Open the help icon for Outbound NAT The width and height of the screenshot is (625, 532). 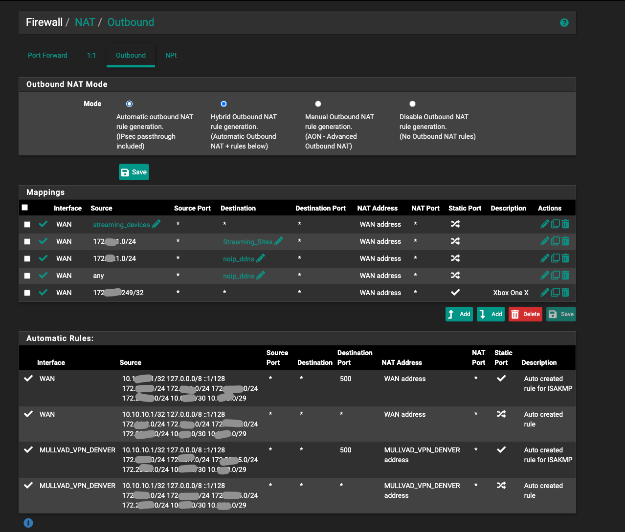564,22
